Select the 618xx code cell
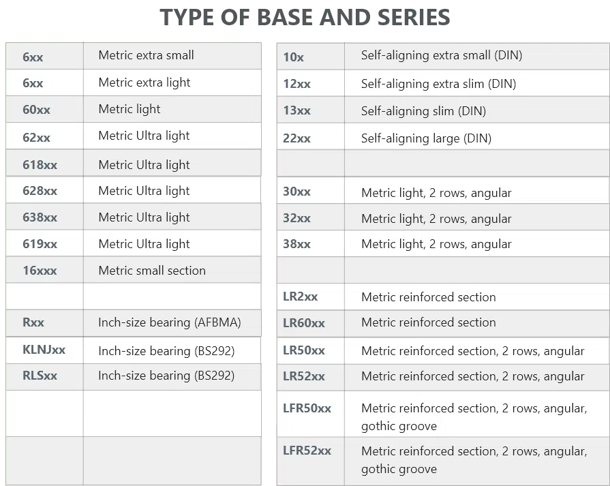This screenshot has height=486, width=610. [40, 165]
